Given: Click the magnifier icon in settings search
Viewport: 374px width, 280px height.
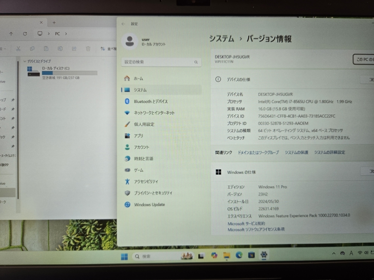Looking at the screenshot, I should pos(196,62).
